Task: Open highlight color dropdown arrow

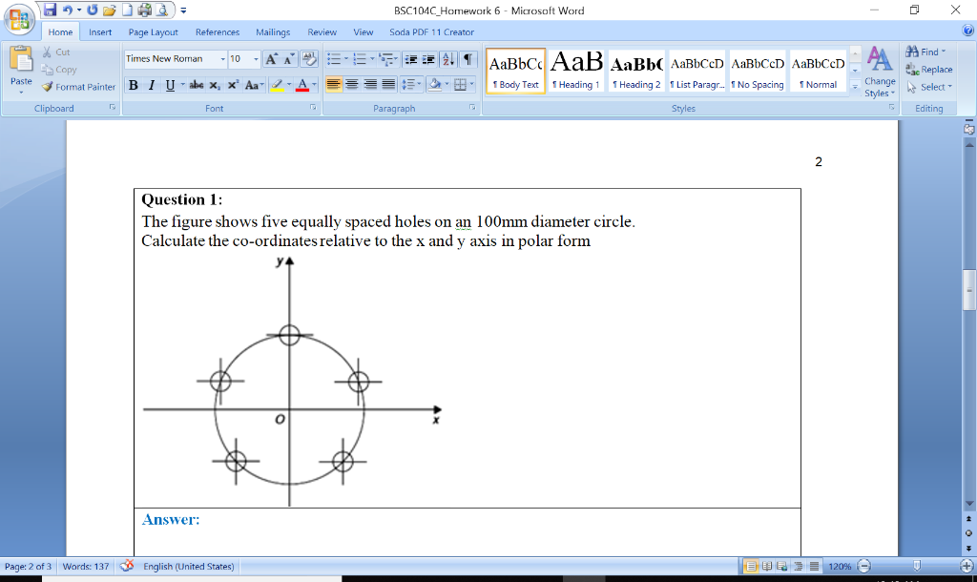Action: (x=289, y=85)
